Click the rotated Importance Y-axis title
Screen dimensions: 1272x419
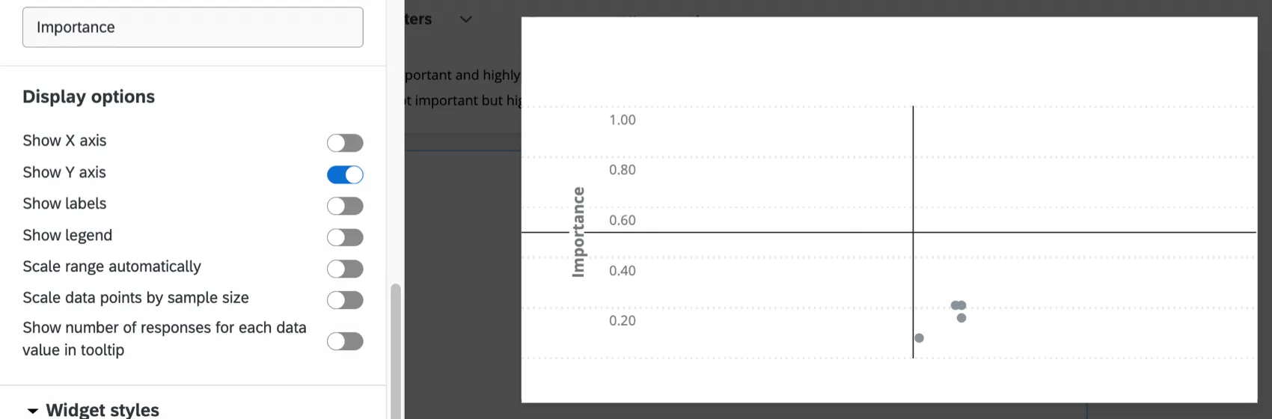click(x=578, y=232)
